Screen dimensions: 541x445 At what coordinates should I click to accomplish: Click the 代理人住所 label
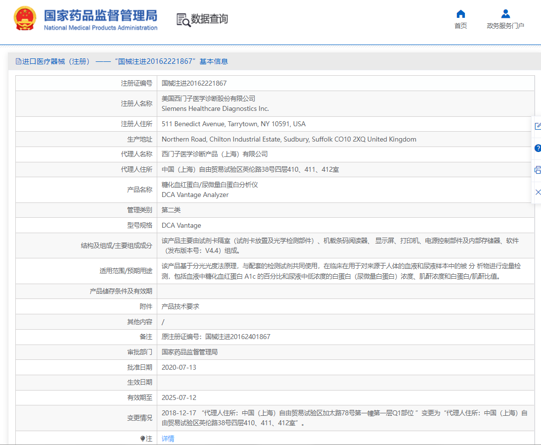(136, 169)
